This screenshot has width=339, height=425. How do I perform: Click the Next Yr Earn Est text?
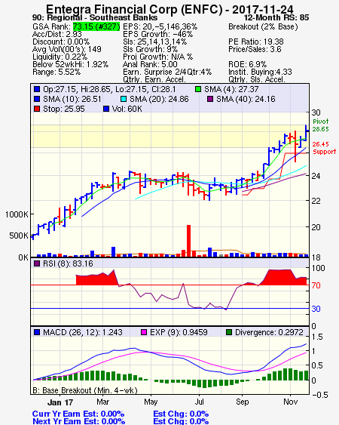click(79, 421)
